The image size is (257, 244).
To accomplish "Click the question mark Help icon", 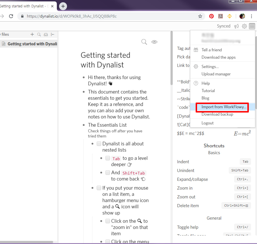I will (x=196, y=83).
